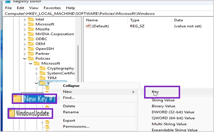Select the OpenSSH folder icon

[31, 49]
